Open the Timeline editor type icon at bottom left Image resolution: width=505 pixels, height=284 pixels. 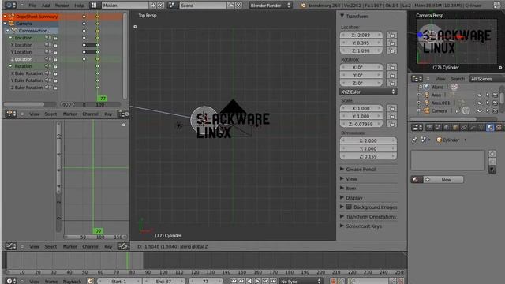click(10, 281)
